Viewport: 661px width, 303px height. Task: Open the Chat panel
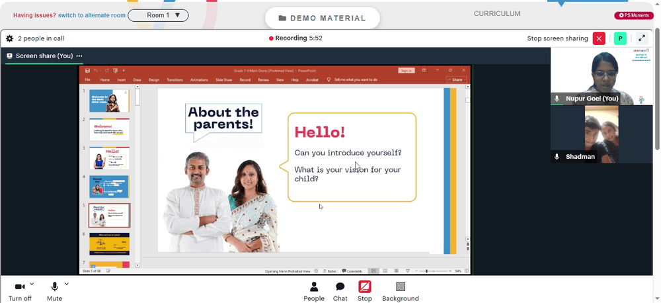coord(340,292)
